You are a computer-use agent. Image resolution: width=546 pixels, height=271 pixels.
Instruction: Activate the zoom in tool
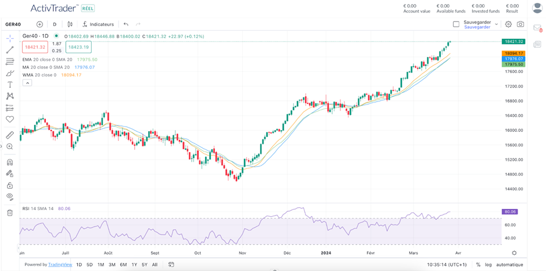point(10,147)
